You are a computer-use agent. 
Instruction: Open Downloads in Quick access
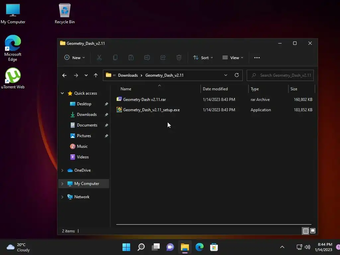tap(87, 115)
